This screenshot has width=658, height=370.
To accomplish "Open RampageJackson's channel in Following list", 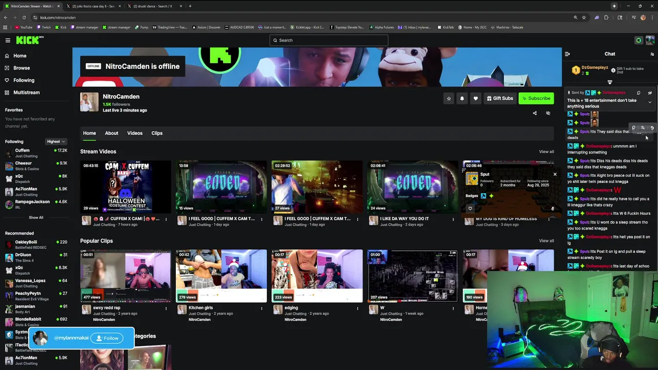I will (36, 204).
